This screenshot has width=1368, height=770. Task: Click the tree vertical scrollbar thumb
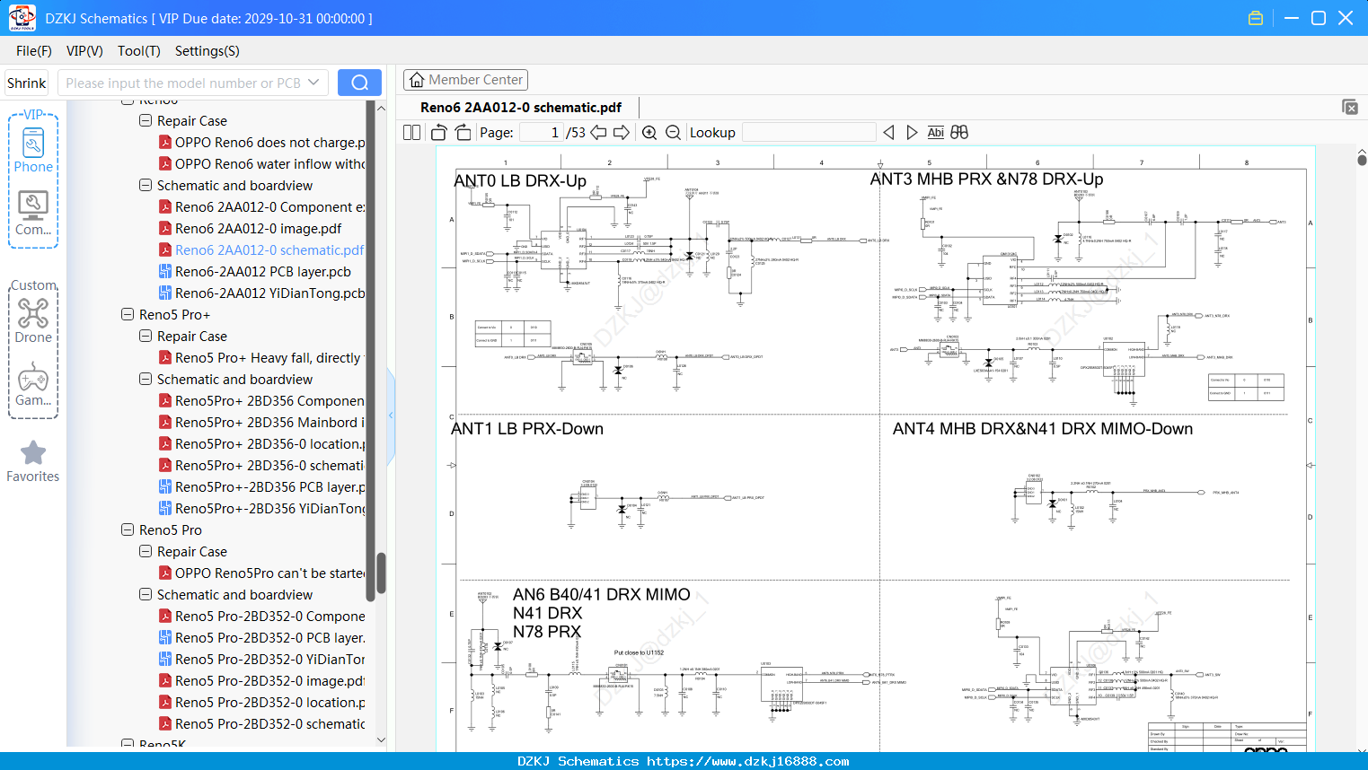[381, 573]
